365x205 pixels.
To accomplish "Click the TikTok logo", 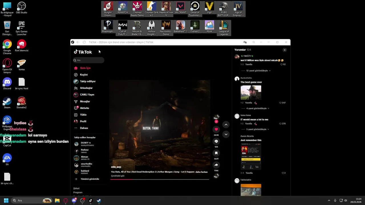I will click(x=83, y=52).
